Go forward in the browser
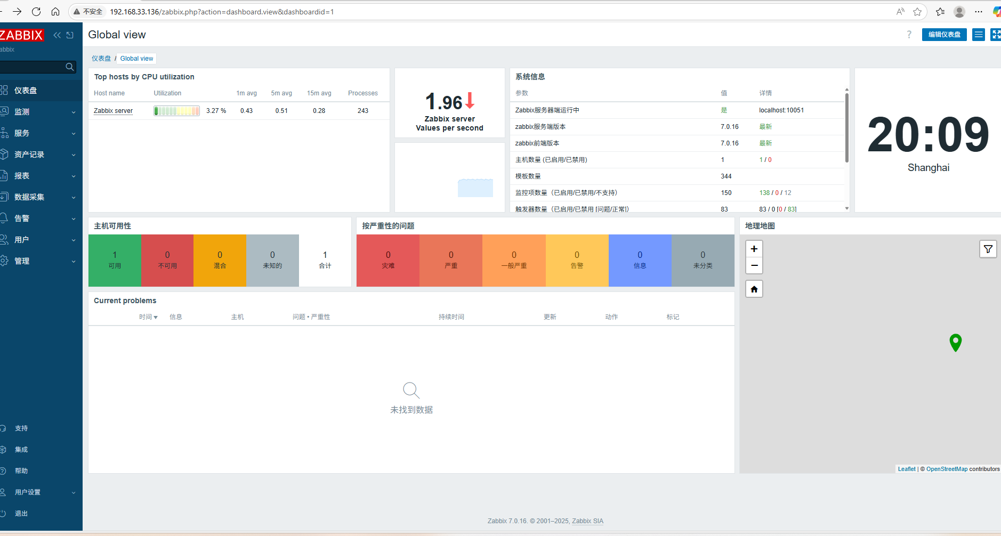This screenshot has width=1001, height=536. (x=17, y=11)
